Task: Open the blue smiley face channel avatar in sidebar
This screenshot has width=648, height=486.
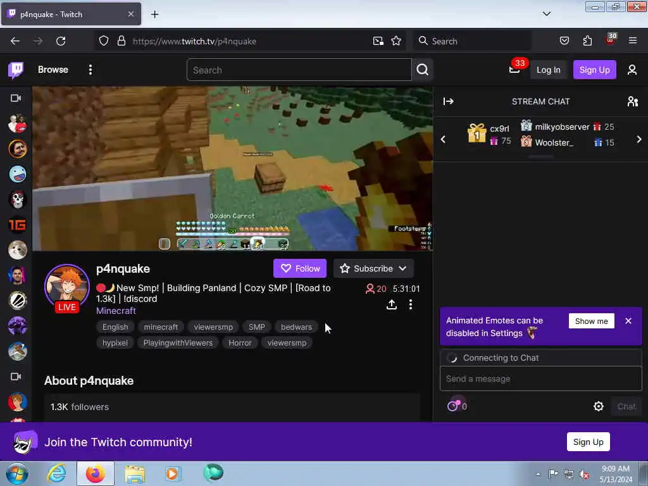Action: point(17,174)
